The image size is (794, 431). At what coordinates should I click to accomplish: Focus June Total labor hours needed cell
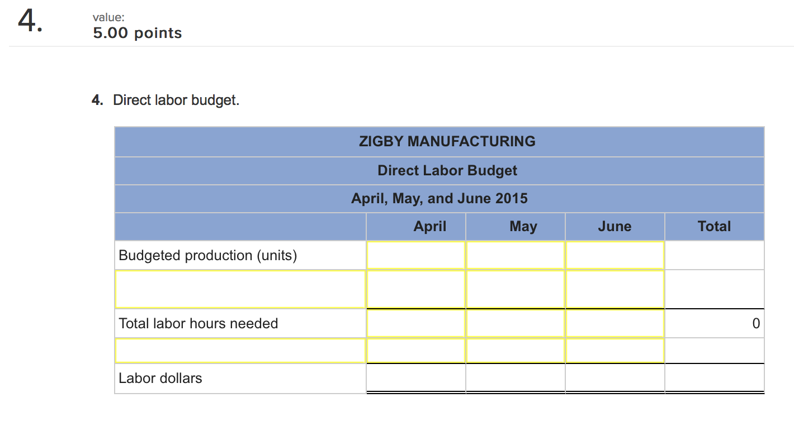[x=615, y=323]
